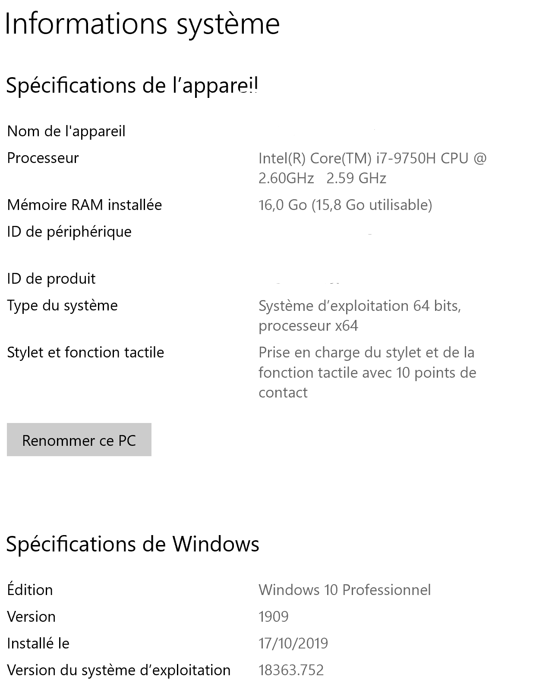Select the 17/10/2019 install date
This screenshot has height=689, width=536.
pos(293,643)
